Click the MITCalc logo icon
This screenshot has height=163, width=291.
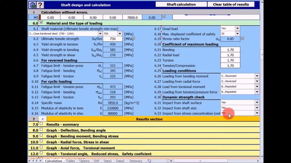coord(32,5)
